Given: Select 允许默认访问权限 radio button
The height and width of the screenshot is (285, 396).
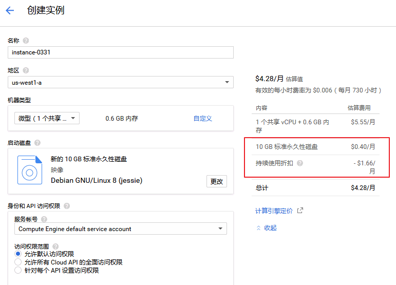Looking at the screenshot, I should click(18, 254).
